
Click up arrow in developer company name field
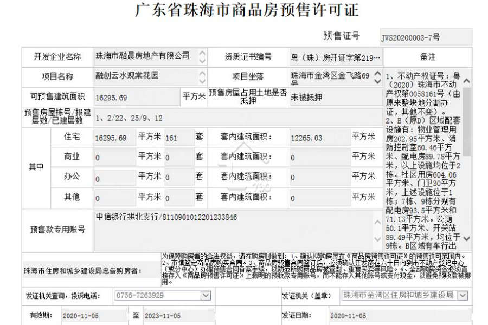[202, 53]
